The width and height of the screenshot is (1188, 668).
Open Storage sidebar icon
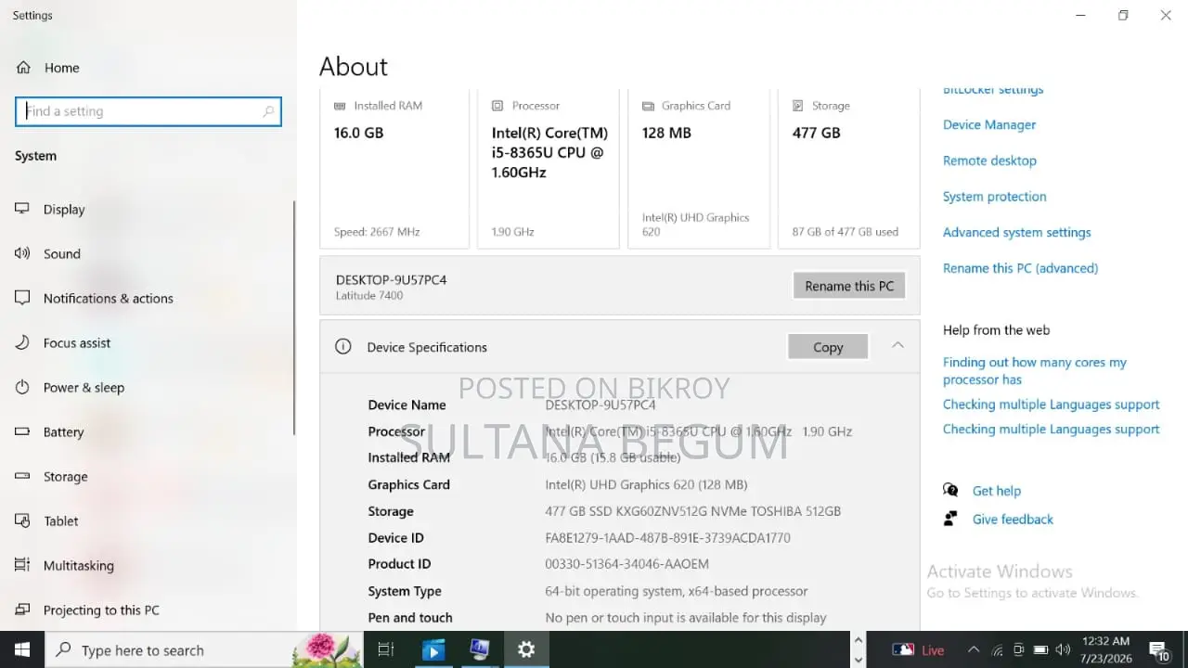[22, 476]
